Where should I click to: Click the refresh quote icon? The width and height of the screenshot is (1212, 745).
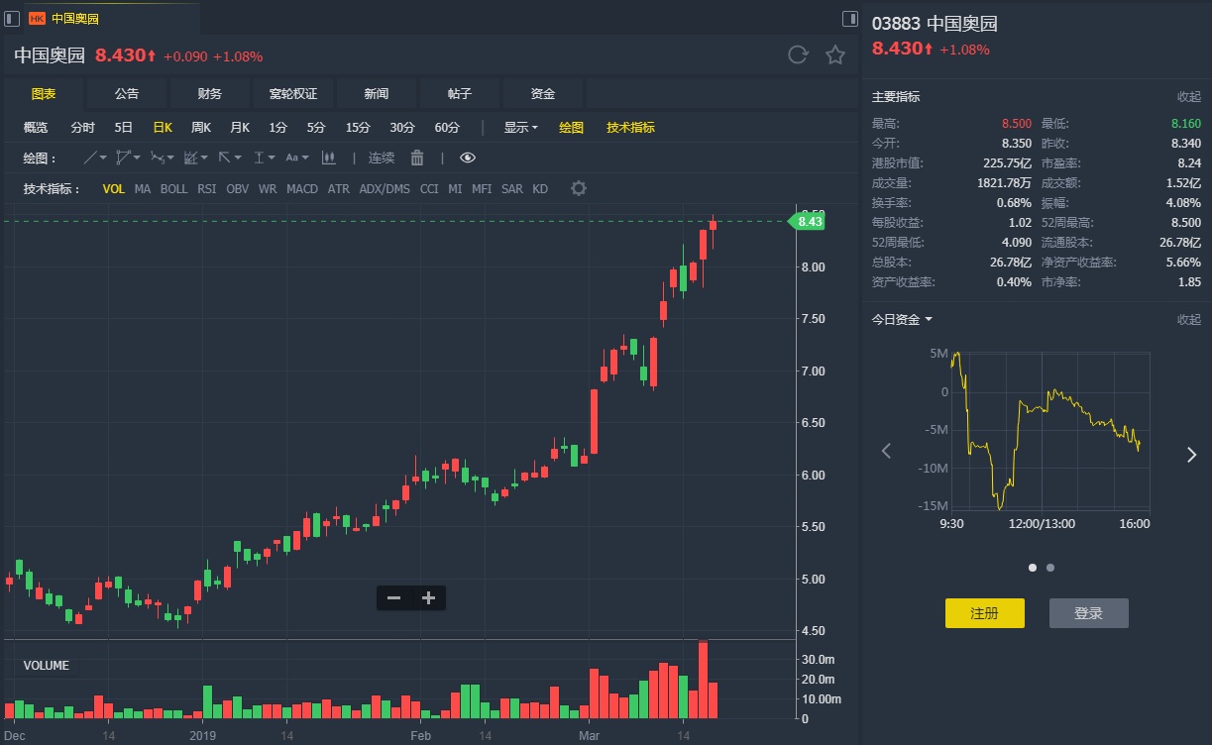pyautogui.click(x=798, y=55)
